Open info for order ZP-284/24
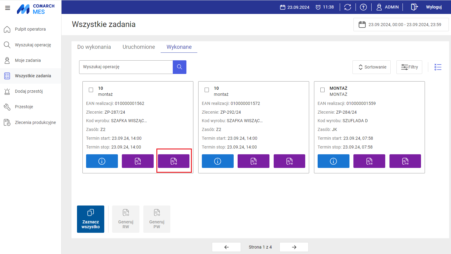This screenshot has height=254, width=451. tap(333, 161)
